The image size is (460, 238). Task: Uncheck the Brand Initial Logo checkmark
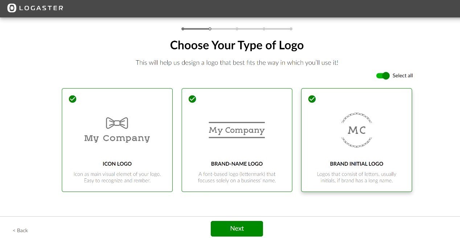[x=312, y=99]
